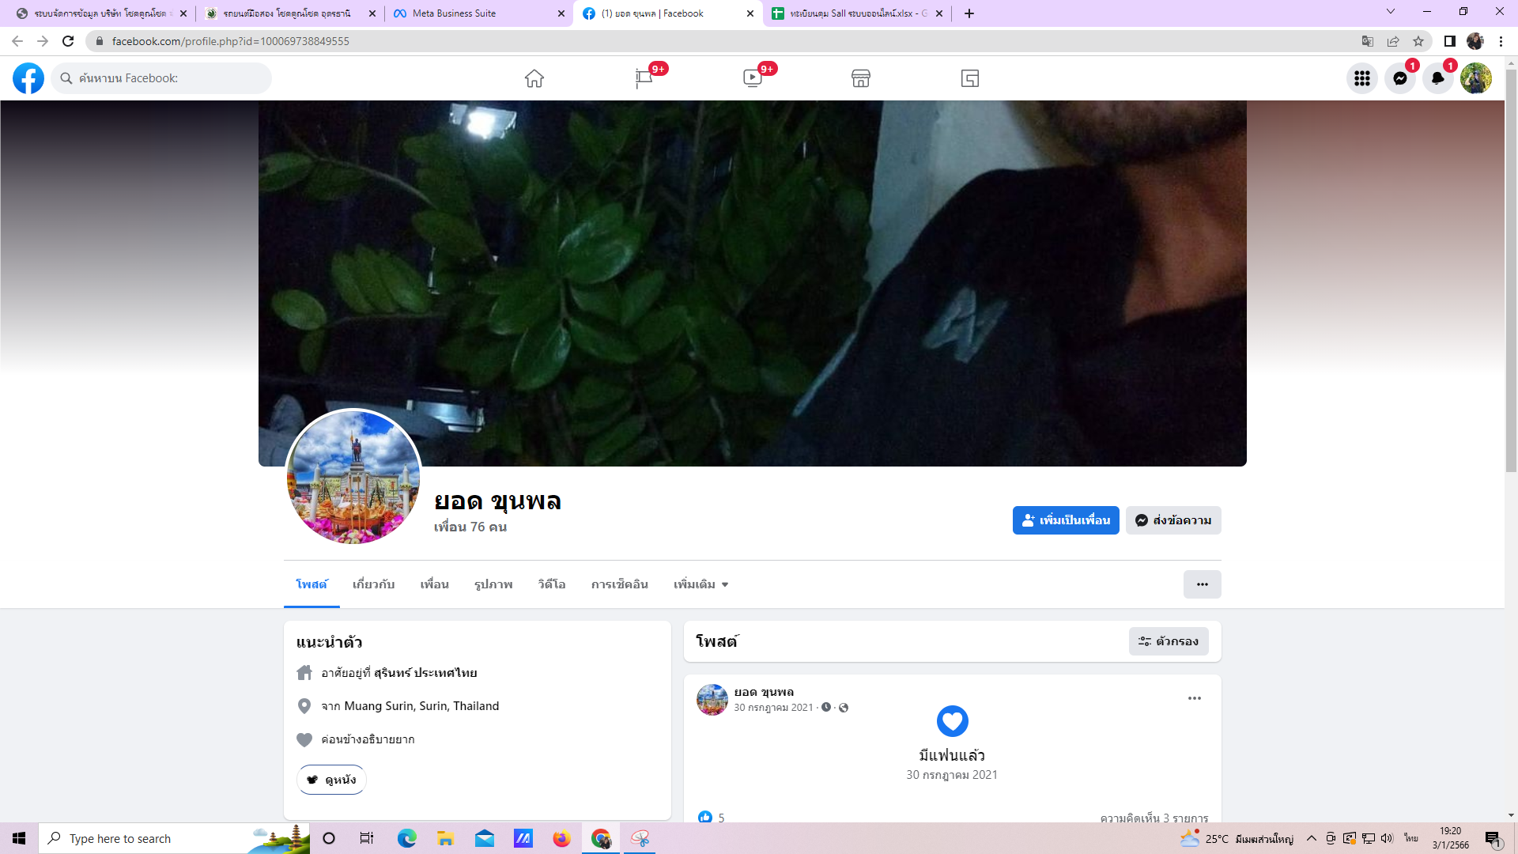Expand the เพิ่มเติม dropdown tab
The height and width of the screenshot is (854, 1518).
coord(700,584)
